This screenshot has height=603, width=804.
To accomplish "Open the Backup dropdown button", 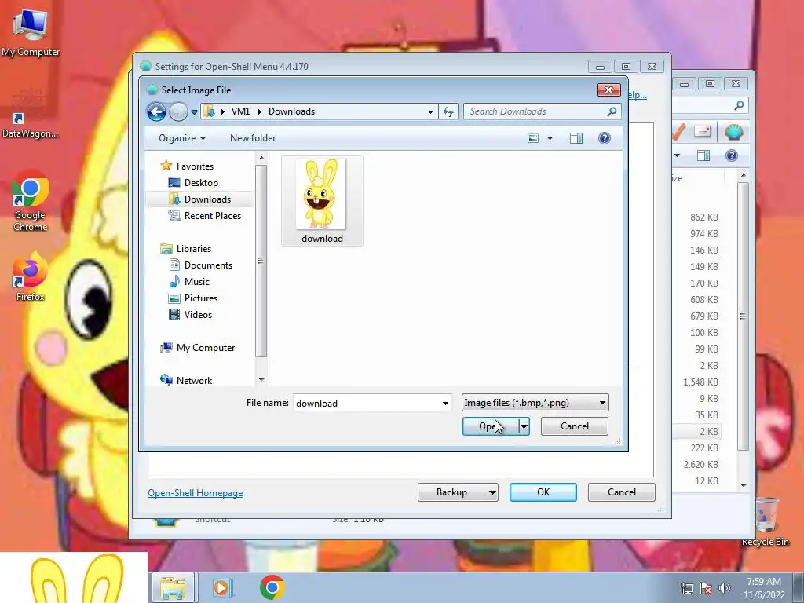I will [458, 492].
